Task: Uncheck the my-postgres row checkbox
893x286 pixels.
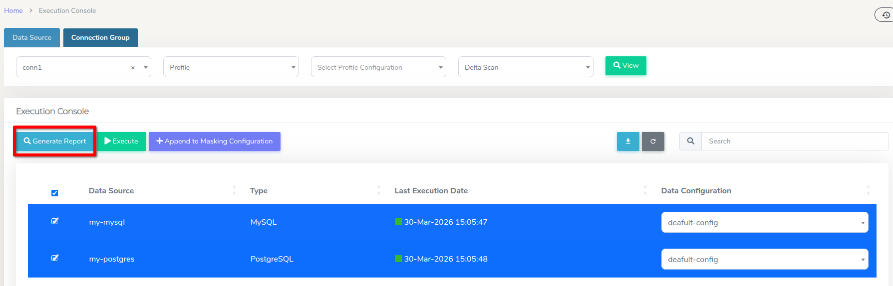Action: pyautogui.click(x=55, y=258)
